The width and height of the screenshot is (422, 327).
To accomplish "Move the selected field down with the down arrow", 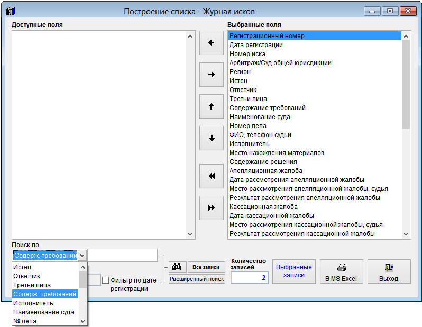I will pos(212,138).
